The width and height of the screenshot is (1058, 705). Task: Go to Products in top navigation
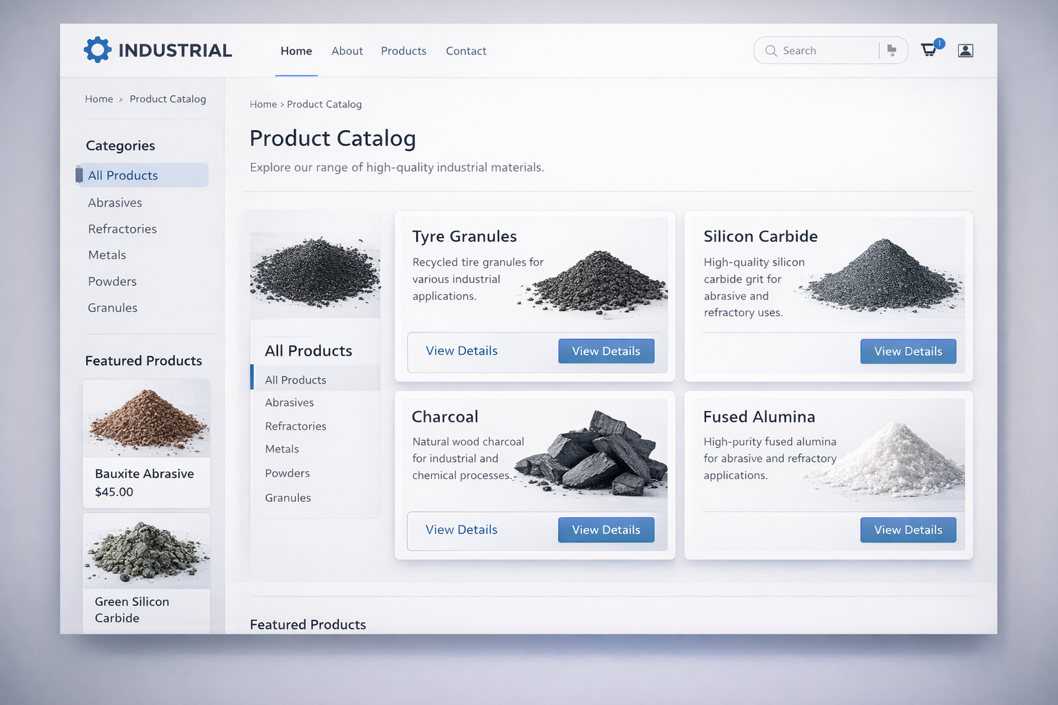(403, 51)
